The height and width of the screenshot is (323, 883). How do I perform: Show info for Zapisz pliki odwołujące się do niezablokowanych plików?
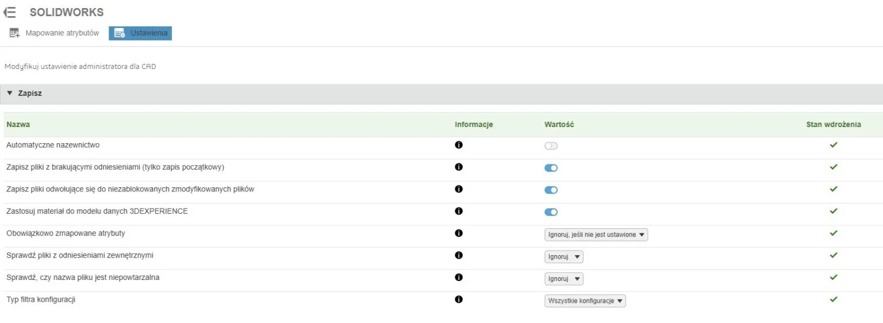click(459, 189)
